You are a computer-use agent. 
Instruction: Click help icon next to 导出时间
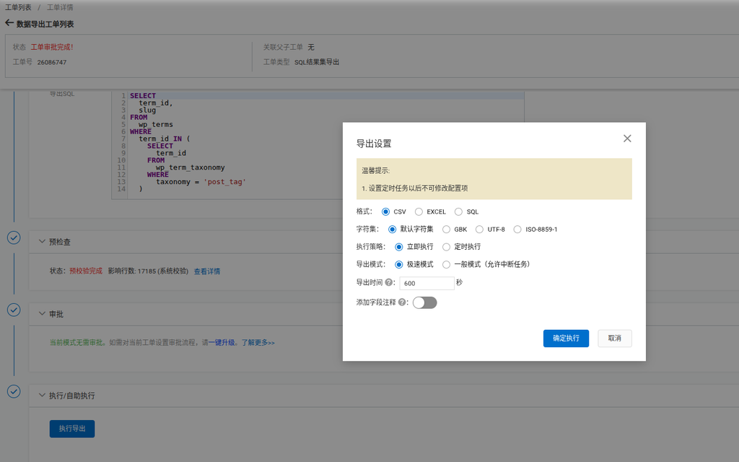388,282
